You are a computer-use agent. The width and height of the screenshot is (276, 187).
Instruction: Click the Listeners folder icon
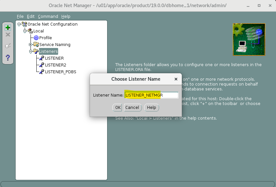point(36,51)
